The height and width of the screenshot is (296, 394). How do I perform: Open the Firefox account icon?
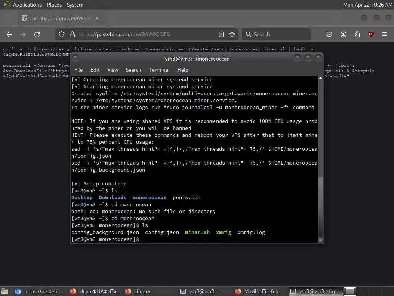pyautogui.click(x=343, y=34)
